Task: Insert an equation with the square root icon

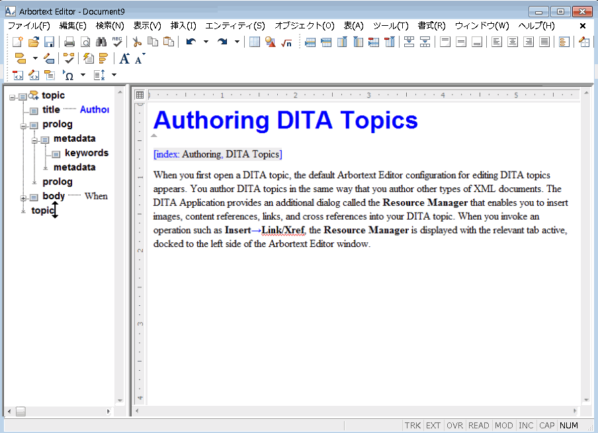Action: tap(286, 42)
